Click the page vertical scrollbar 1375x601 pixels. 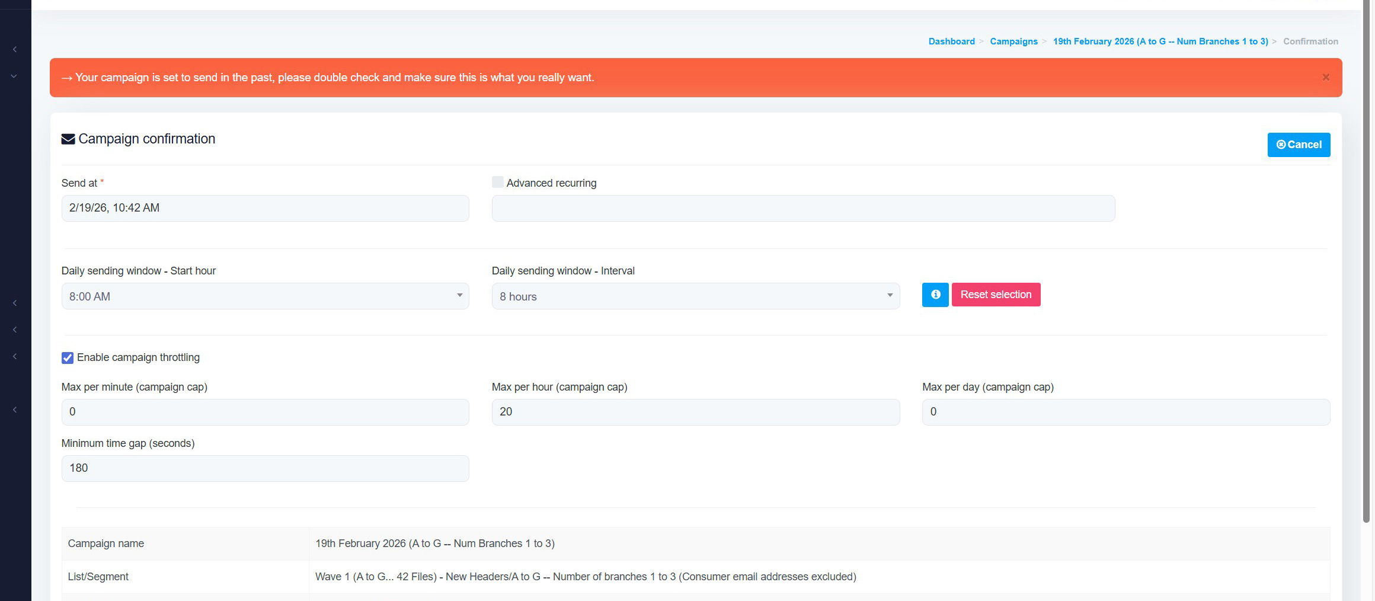coord(1366,261)
